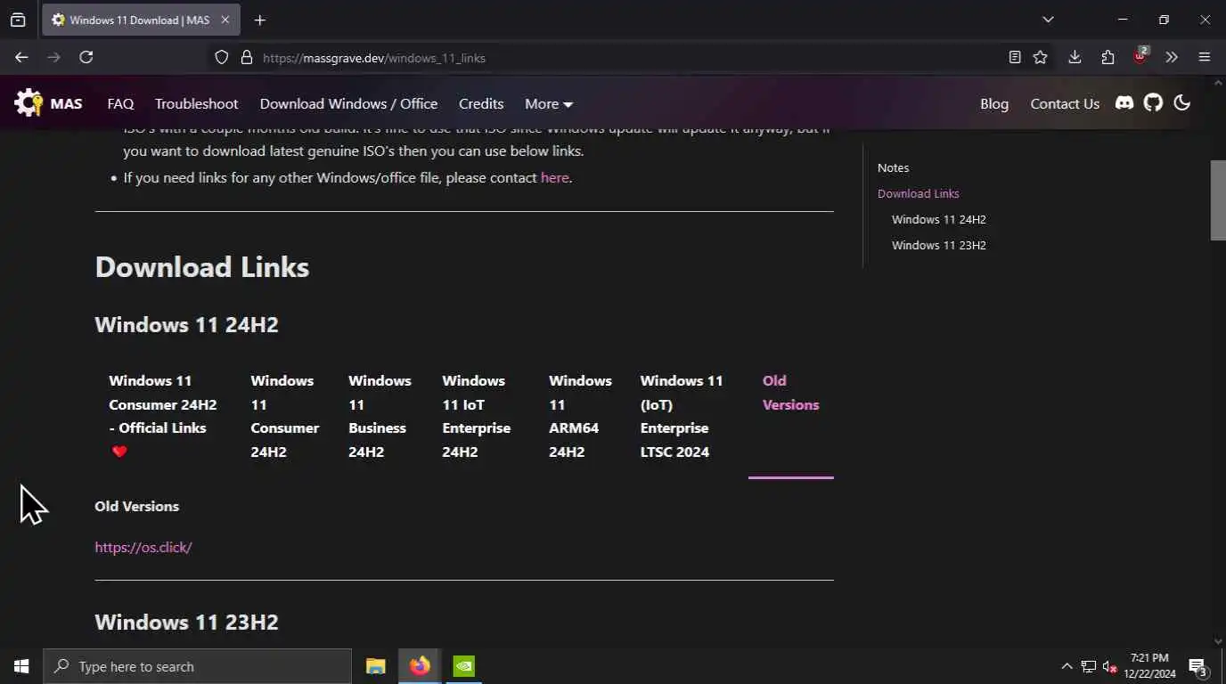The height and width of the screenshot is (684, 1226).
Task: Open the tracking protection shield icon
Action: tap(222, 57)
